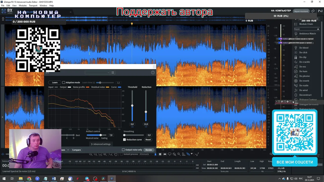
Task: Open the De-noise preset menu icon
Action: tap(113, 73)
